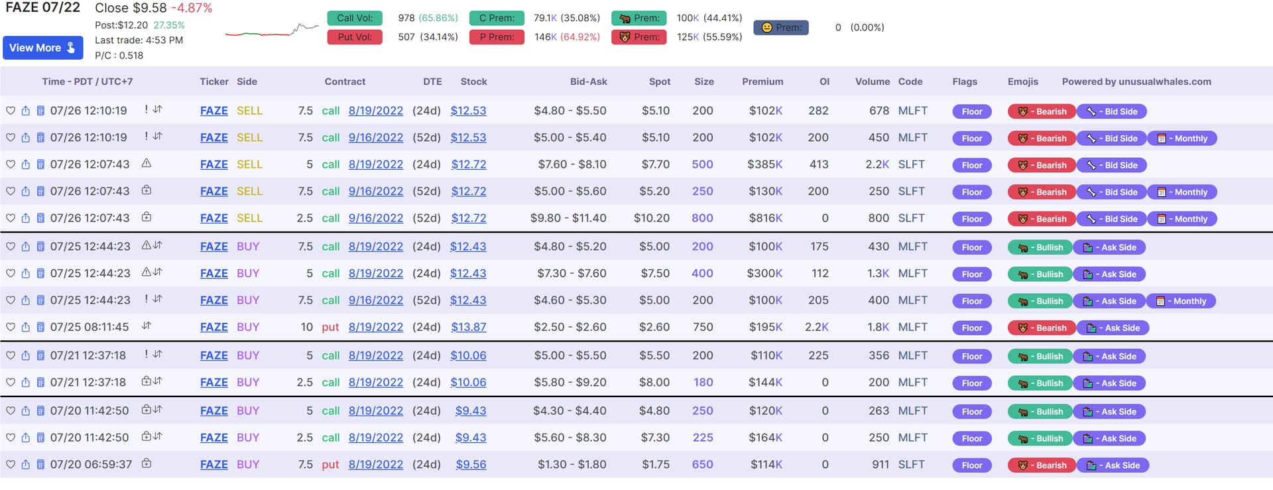Screen dimensions: 1273x490
Task: Click Floor flag in $816K row
Action: click(972, 219)
